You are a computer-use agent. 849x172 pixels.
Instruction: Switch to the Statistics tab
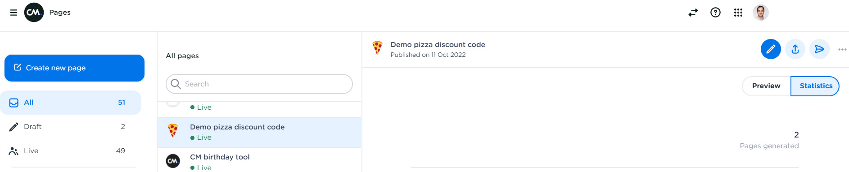815,86
